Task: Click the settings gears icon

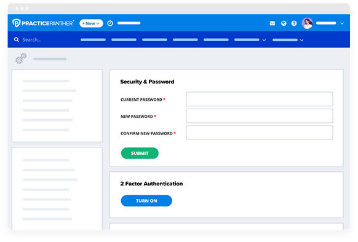Action: 21,58
